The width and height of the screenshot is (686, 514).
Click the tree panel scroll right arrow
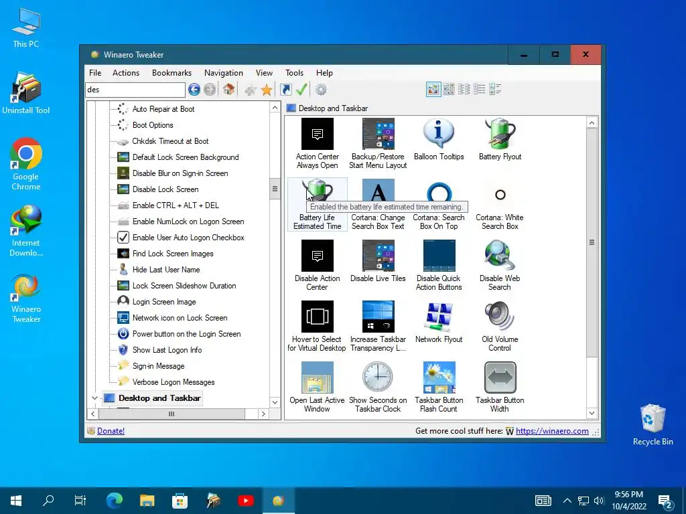[263, 414]
